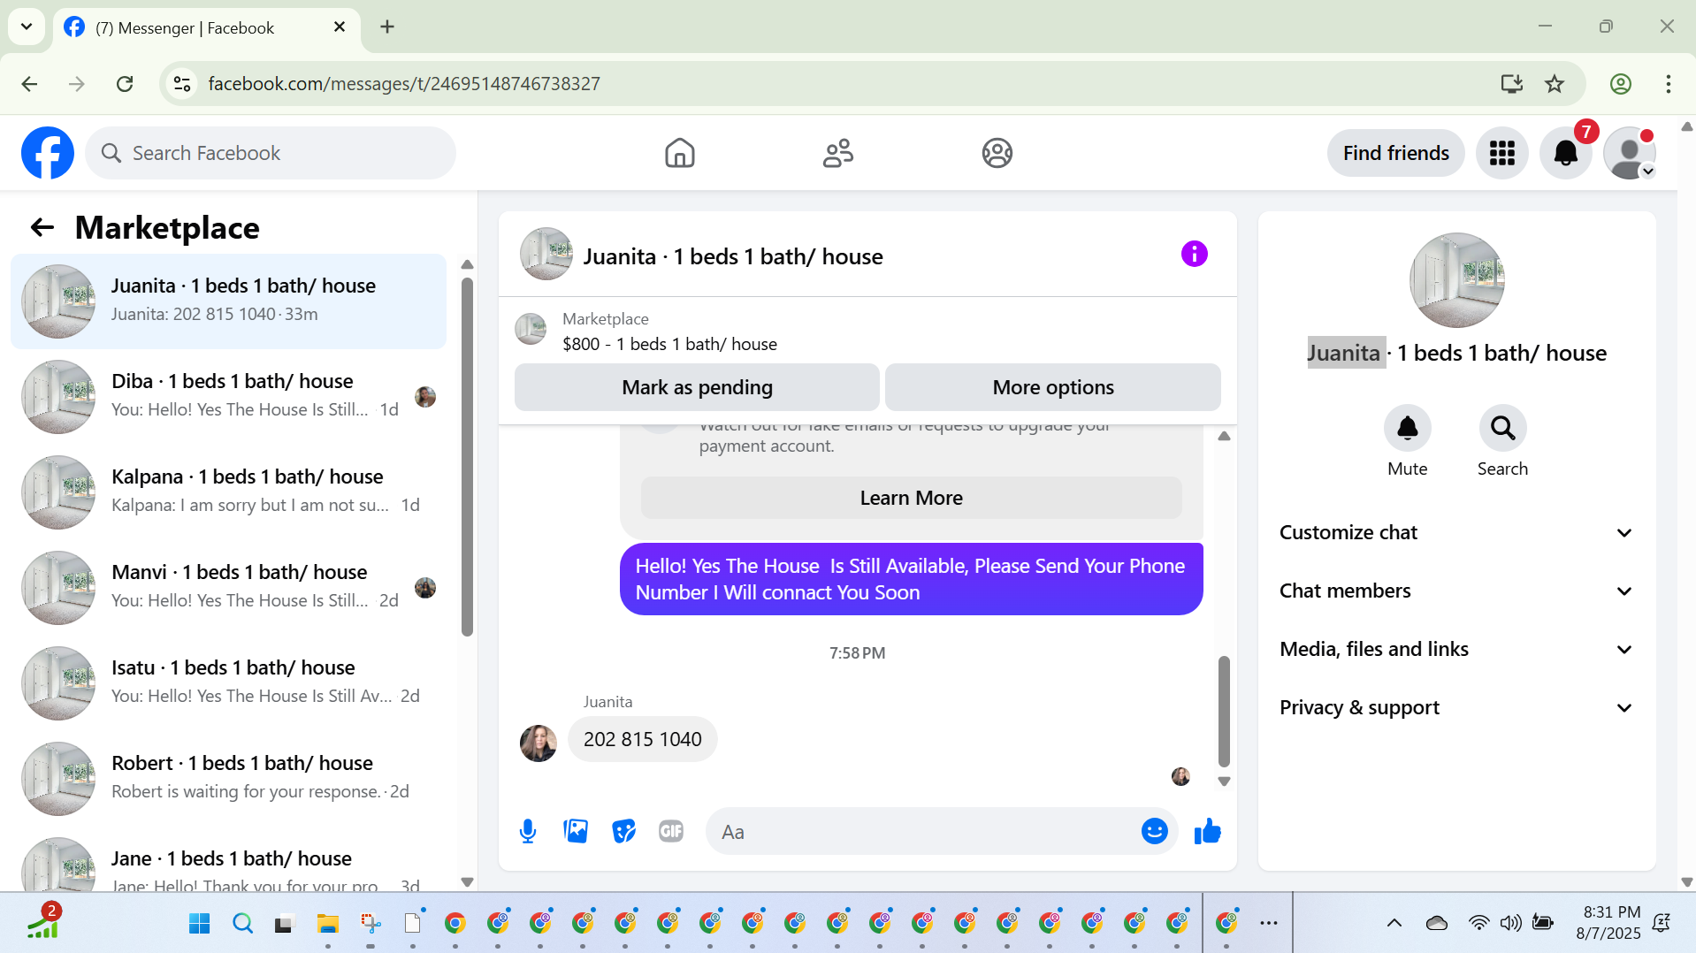Image resolution: width=1696 pixels, height=953 pixels.
Task: Open Juanita's large profile picture in sidebar
Action: click(x=1456, y=280)
